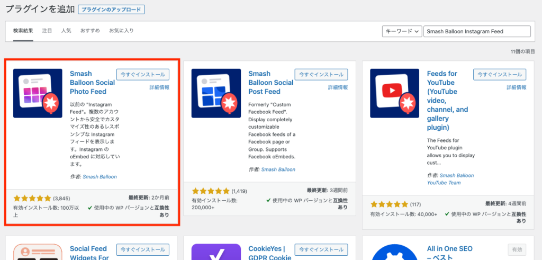The height and width of the screenshot is (260, 542).
Task: Click 有効インストール数: 200,000+ text
Action: (214, 204)
